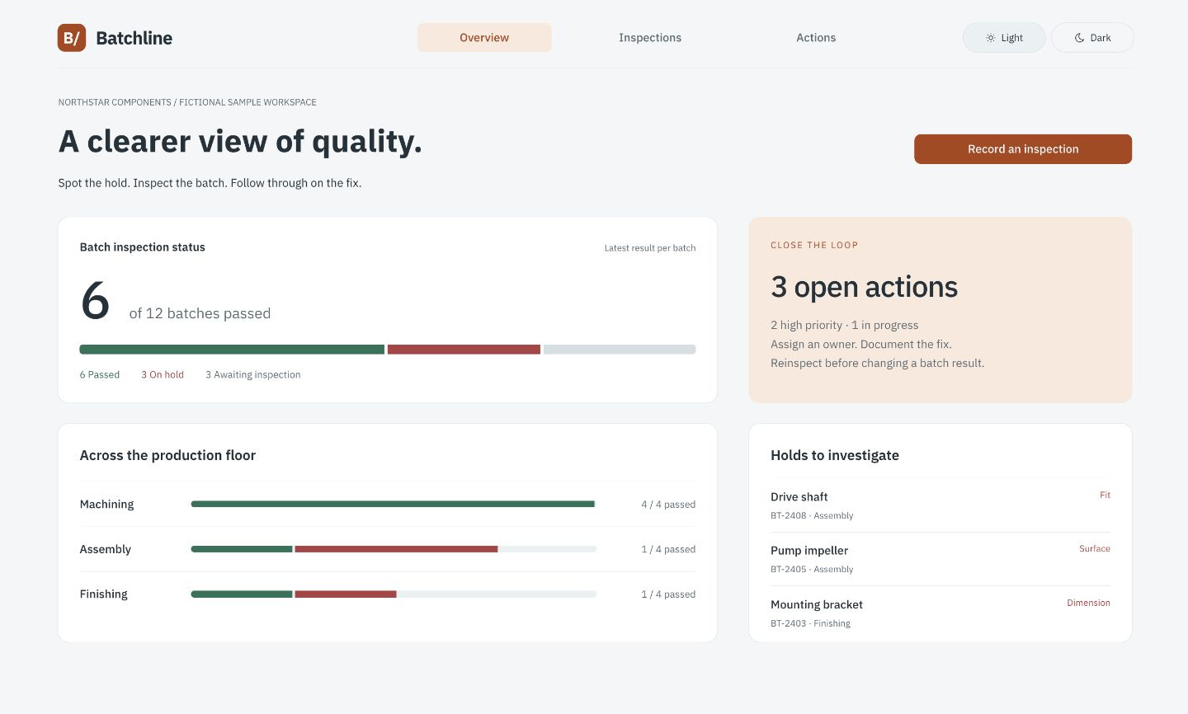Viewport: 1188px width, 714px height.
Task: Click '3 On hold' legend label
Action: point(163,375)
